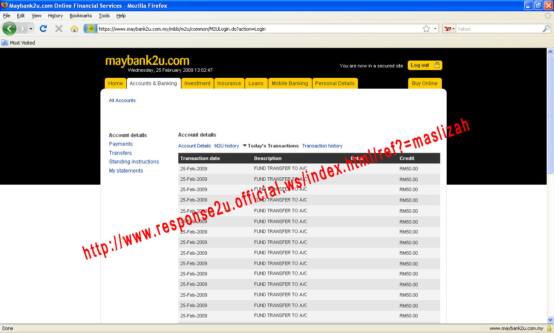Open the Yahoo search engine selector
This screenshot has height=333, width=554.
coord(449,29)
